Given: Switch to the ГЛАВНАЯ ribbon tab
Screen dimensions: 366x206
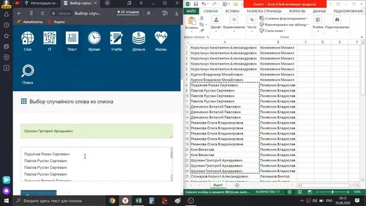Looking at the screenshot, I should pos(210,11).
